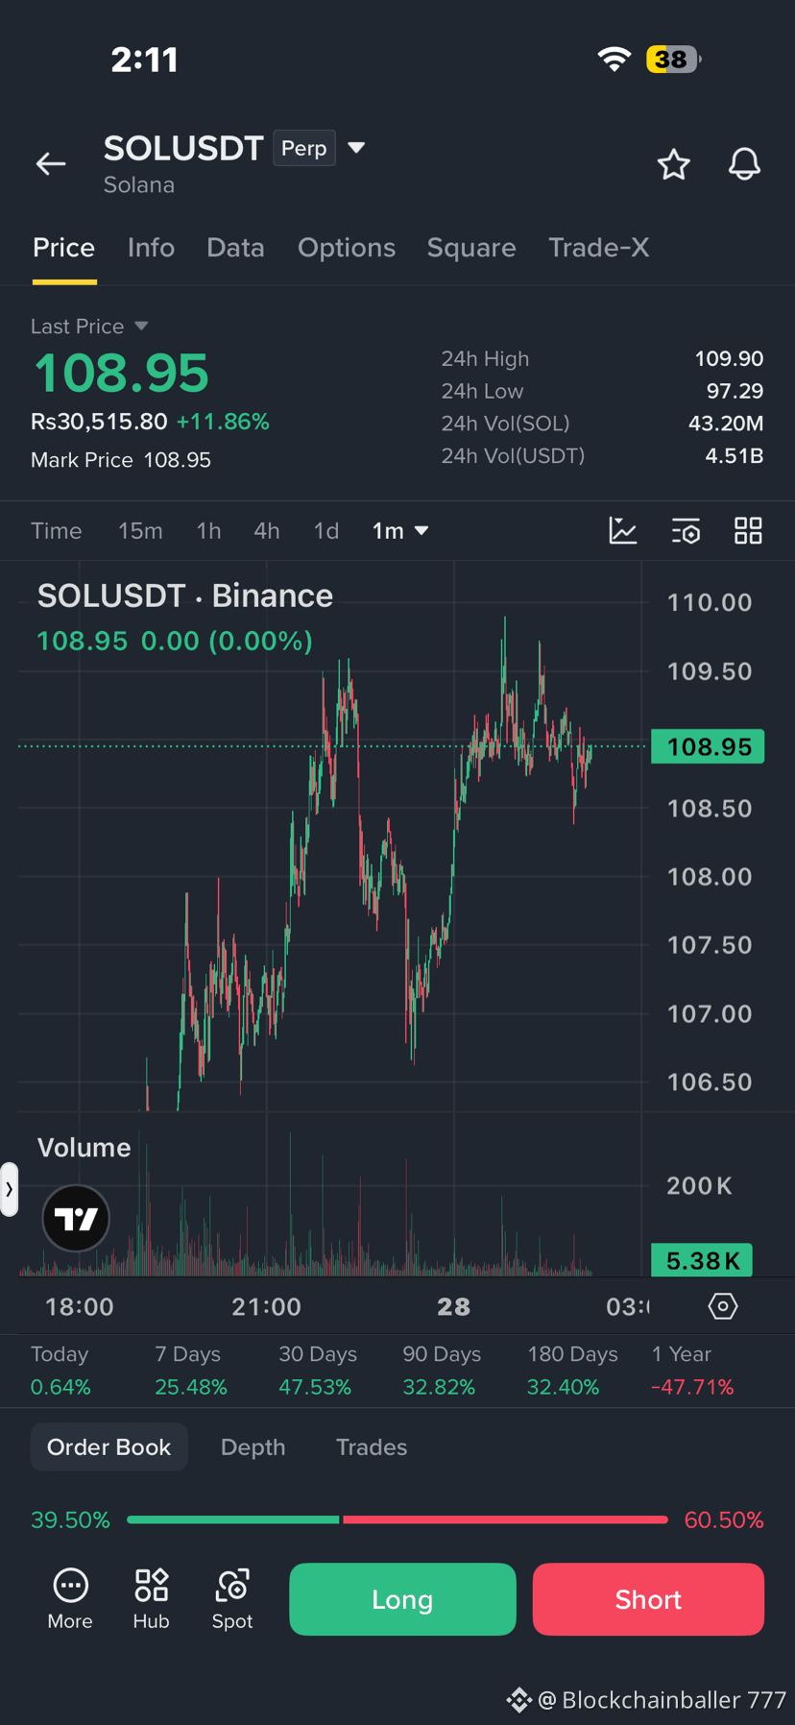Select the Order Book view
Image resolution: width=795 pixels, height=1725 pixels.
click(x=109, y=1446)
